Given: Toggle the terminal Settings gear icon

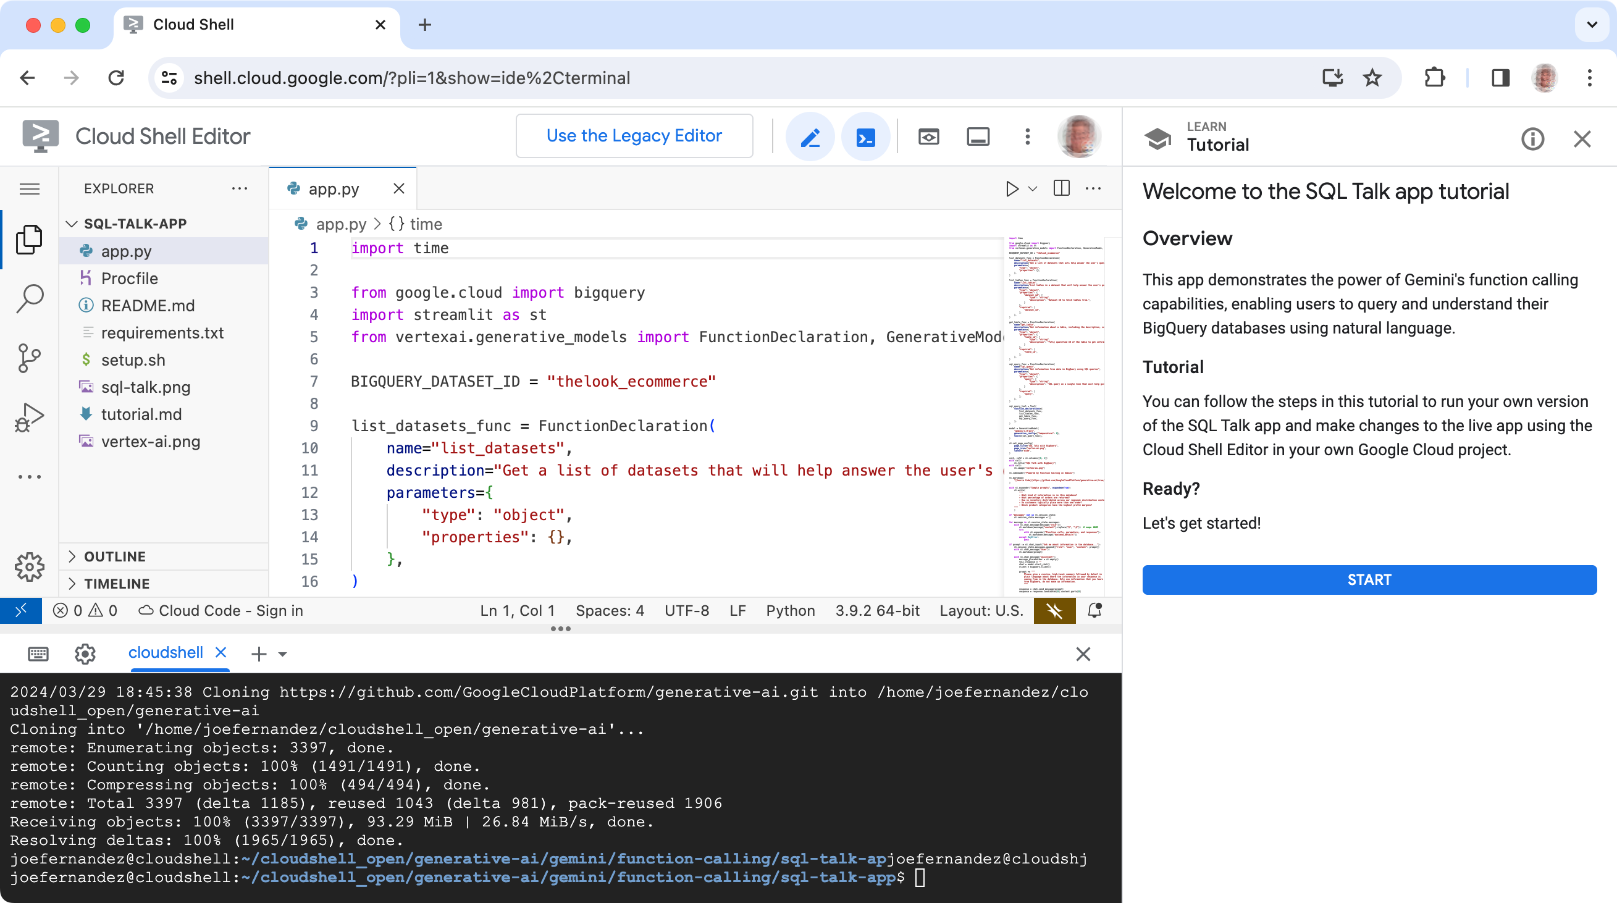Looking at the screenshot, I should [85, 653].
